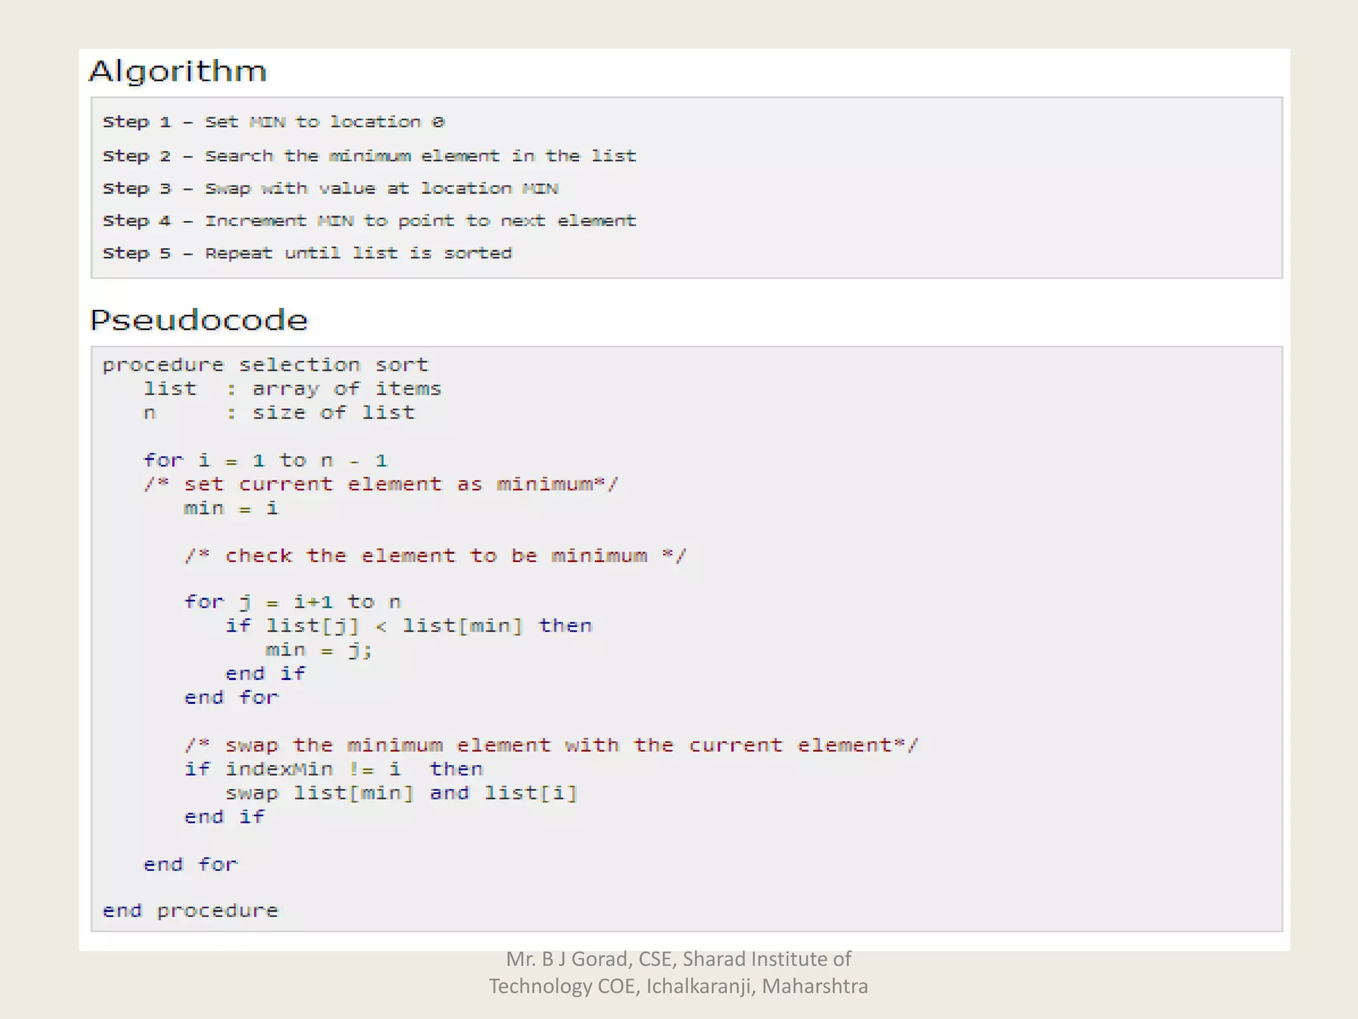
Task: Click Step 2 Search minimum element line
Action: (x=369, y=156)
